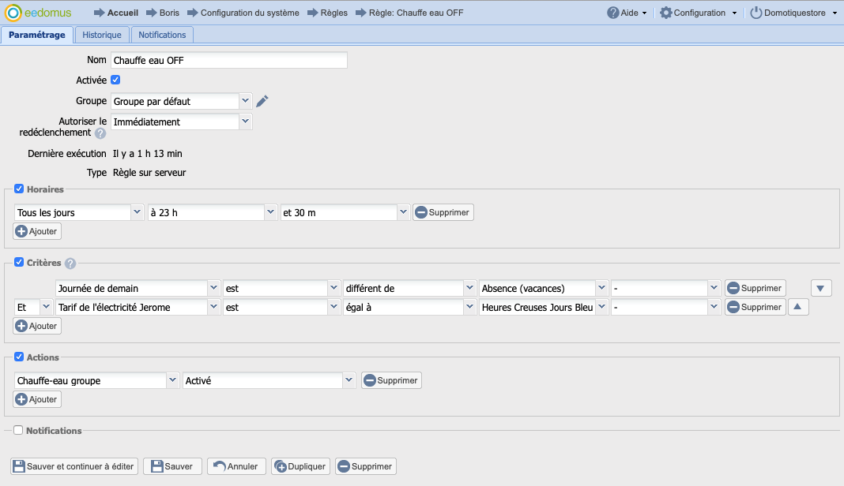Open the Chauffe-eau groupe action dropdown
The height and width of the screenshot is (486, 844).
[172, 380]
